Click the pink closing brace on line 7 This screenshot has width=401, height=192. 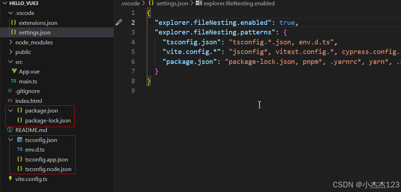click(x=157, y=71)
